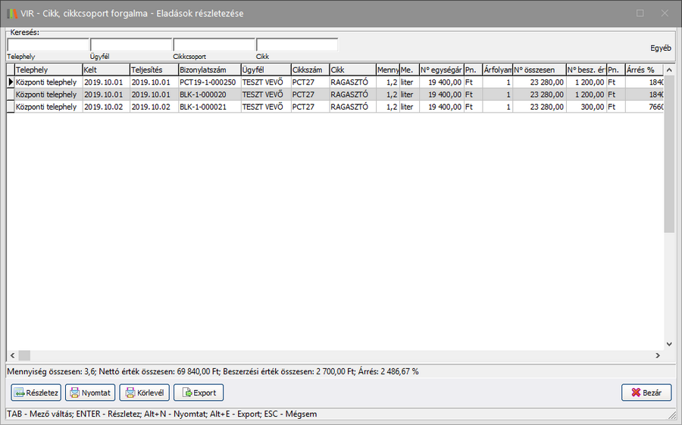Click the row indicator arrow on the first row
The width and height of the screenshot is (682, 425).
tap(11, 82)
